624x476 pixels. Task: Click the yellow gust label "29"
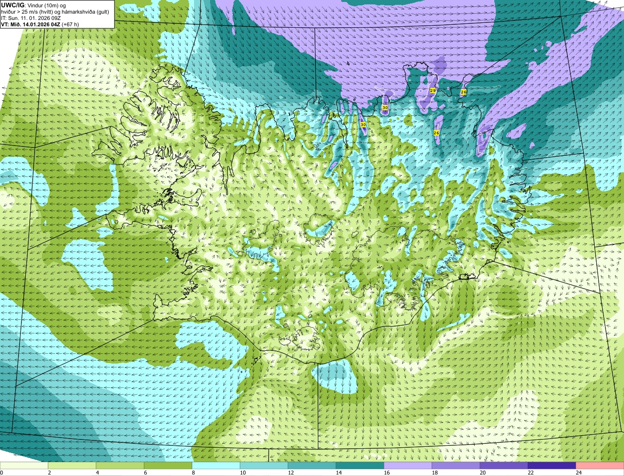tap(433, 91)
